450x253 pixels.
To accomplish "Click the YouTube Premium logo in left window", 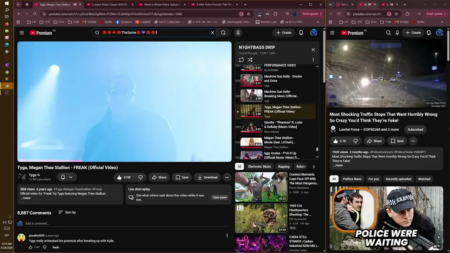I will tap(41, 33).
